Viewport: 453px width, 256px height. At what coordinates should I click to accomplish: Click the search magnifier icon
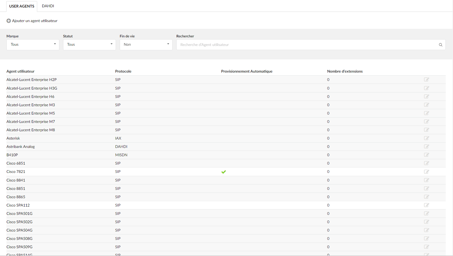[441, 45]
